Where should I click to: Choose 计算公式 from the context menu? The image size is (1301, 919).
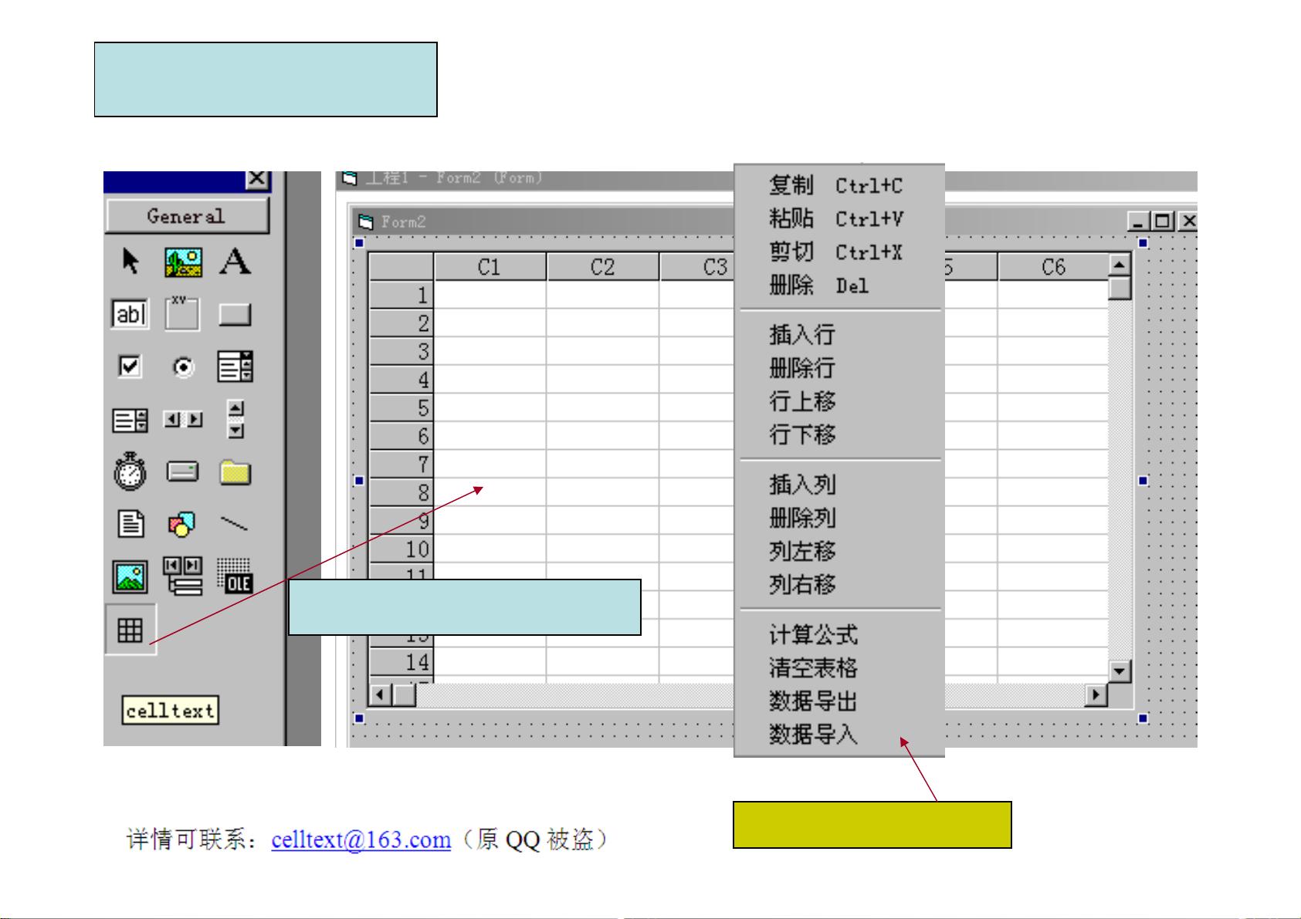point(812,635)
